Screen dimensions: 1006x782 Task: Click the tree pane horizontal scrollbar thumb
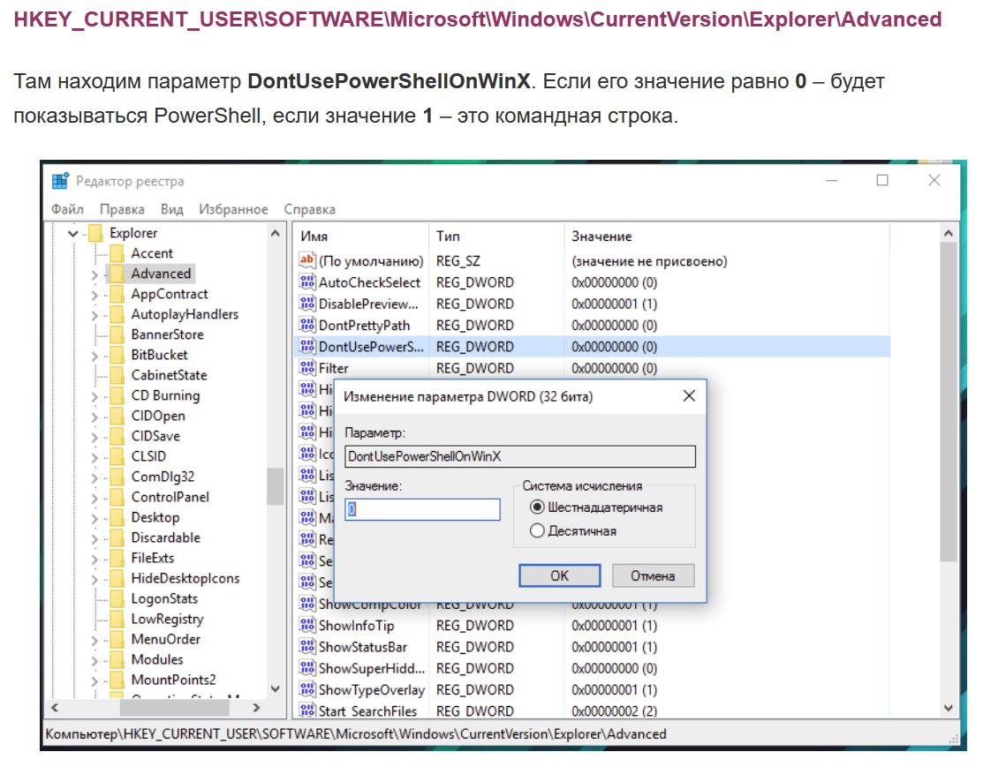point(175,708)
